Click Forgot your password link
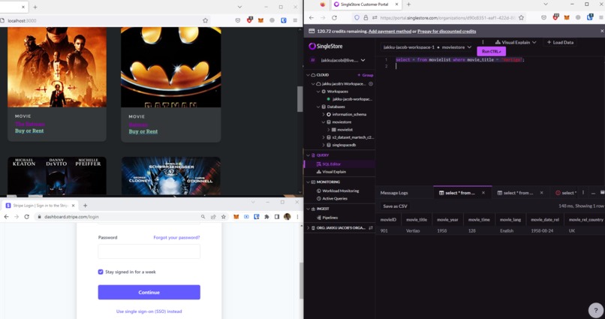This screenshot has width=605, height=319. [176, 238]
